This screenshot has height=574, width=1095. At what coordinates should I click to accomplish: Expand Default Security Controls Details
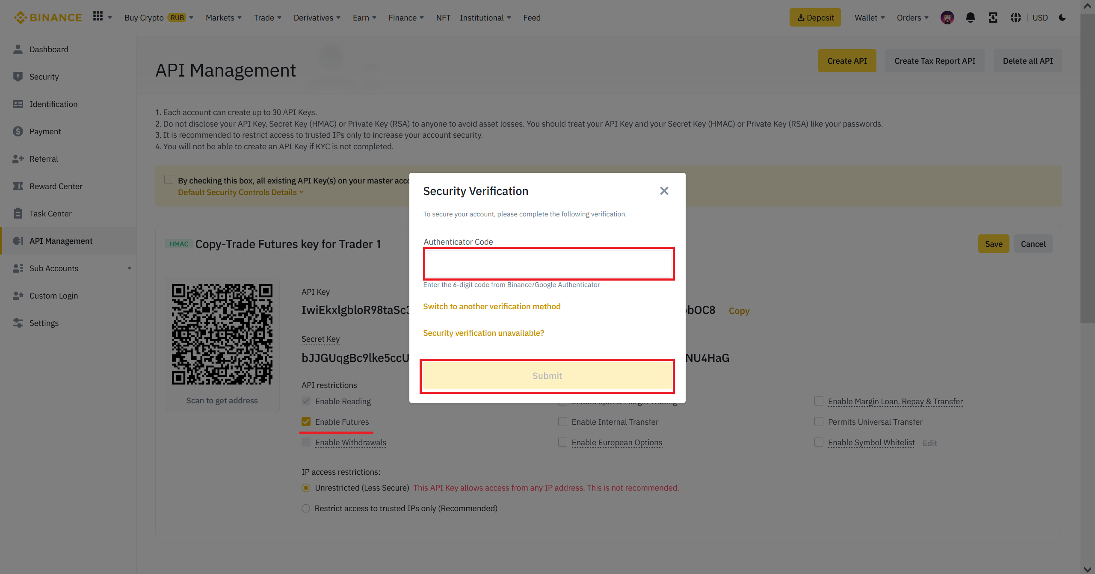241,192
